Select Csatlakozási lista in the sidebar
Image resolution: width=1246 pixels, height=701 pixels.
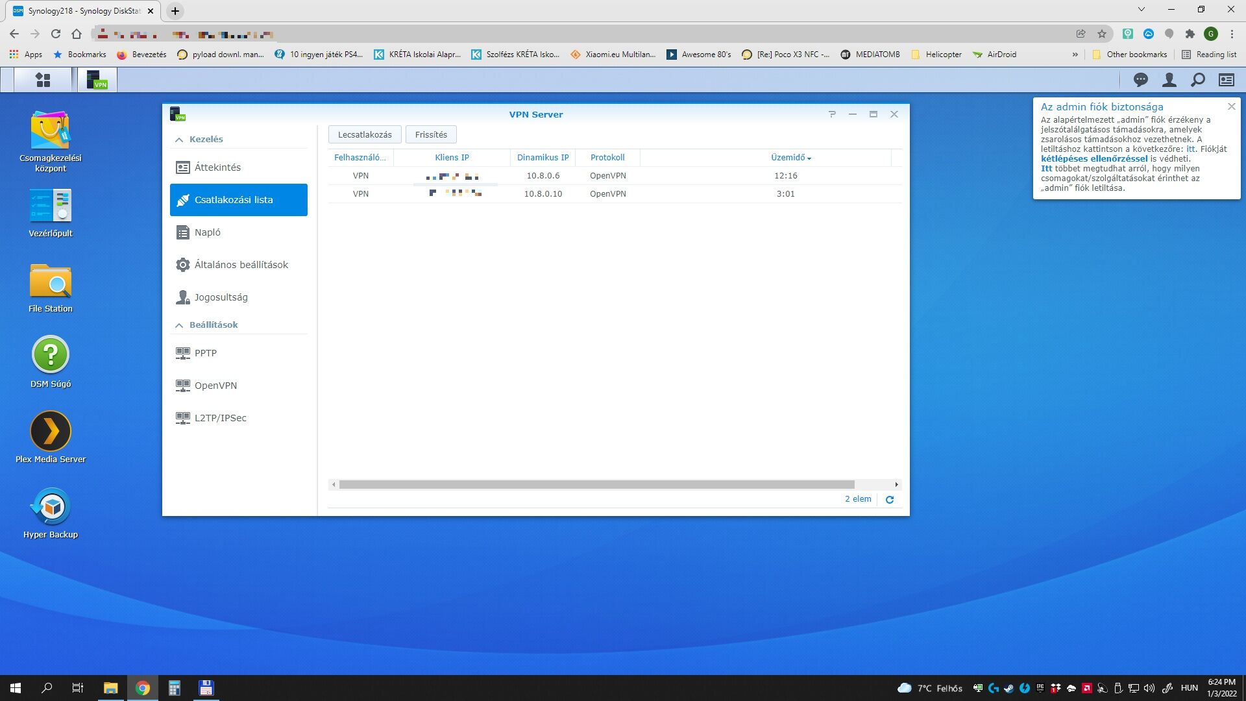pos(239,200)
